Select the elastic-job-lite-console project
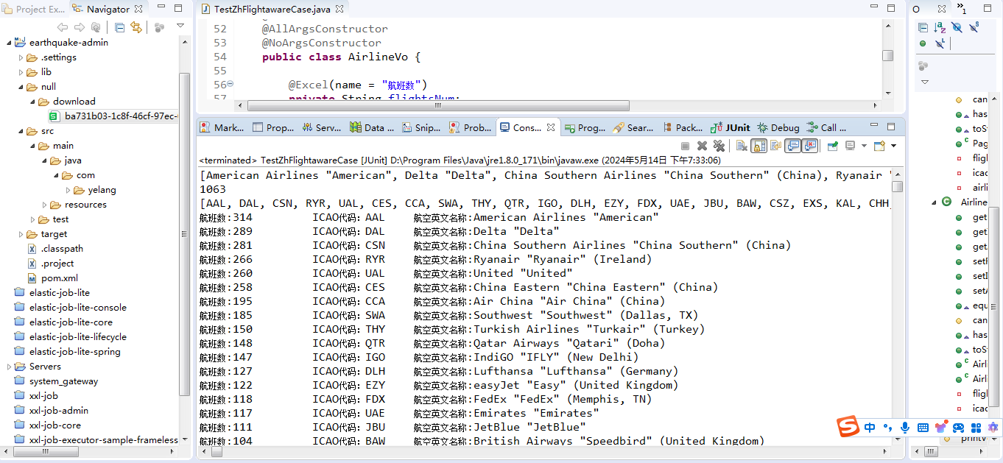 coord(71,308)
